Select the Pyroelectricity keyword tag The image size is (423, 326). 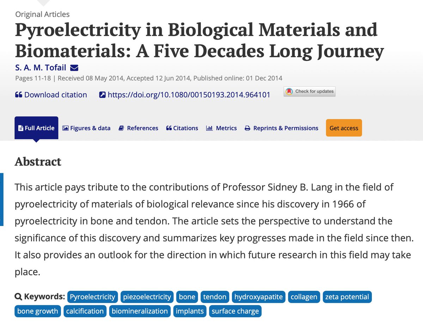coord(92,297)
